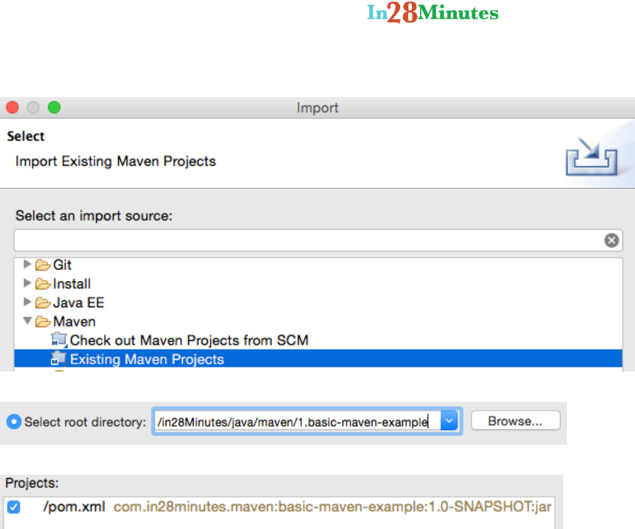
Task: Select the Install tree item label
Action: click(x=72, y=284)
